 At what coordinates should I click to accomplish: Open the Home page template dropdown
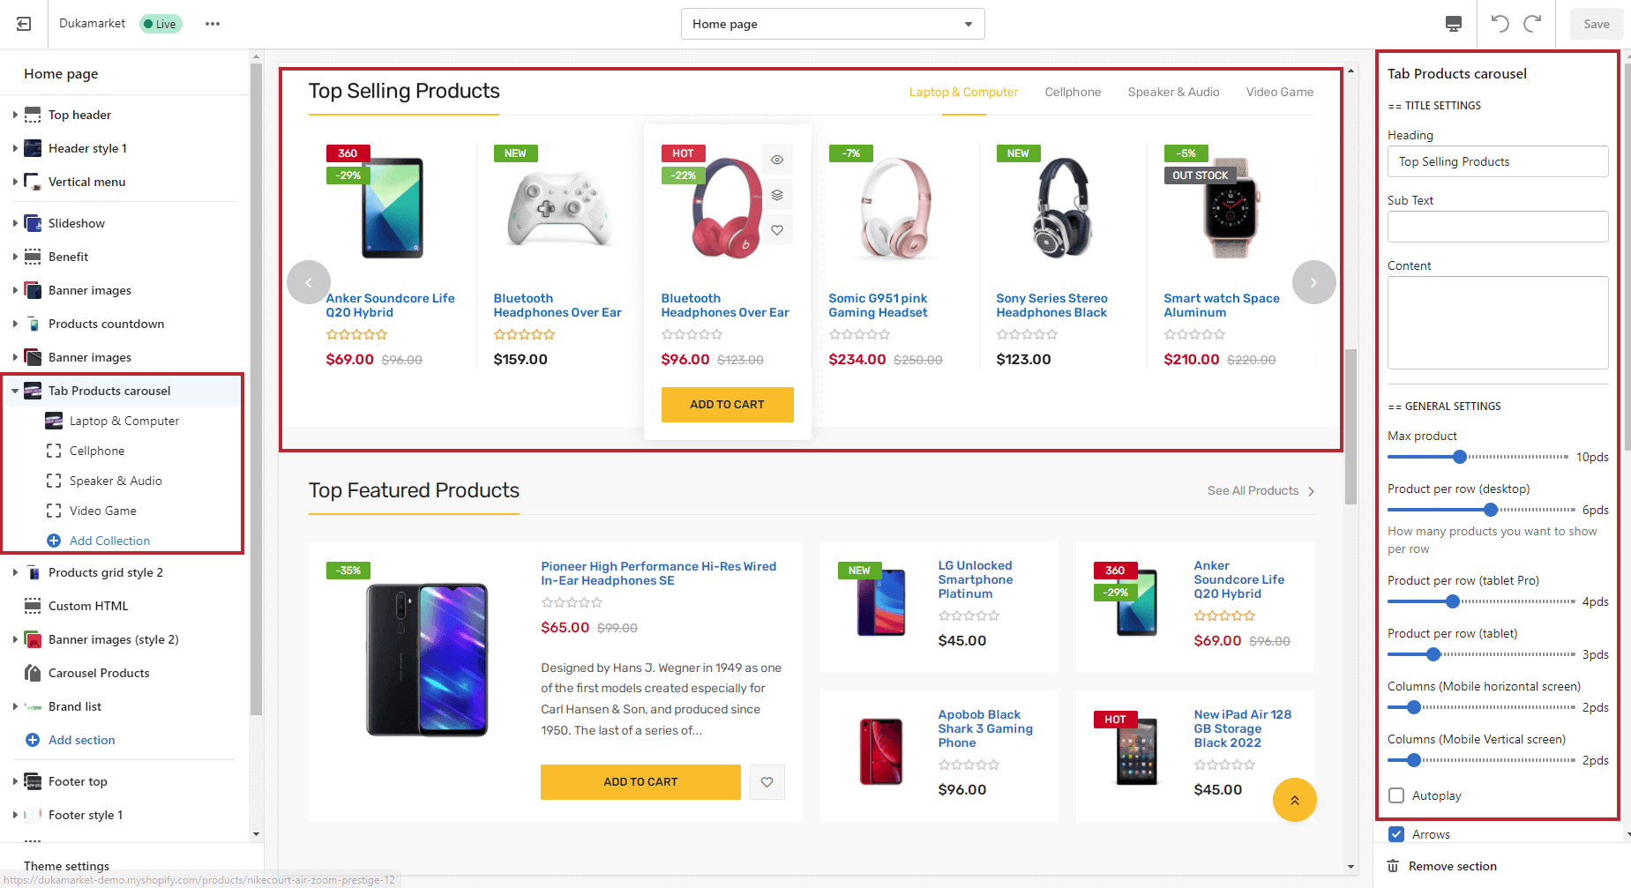pyautogui.click(x=832, y=24)
